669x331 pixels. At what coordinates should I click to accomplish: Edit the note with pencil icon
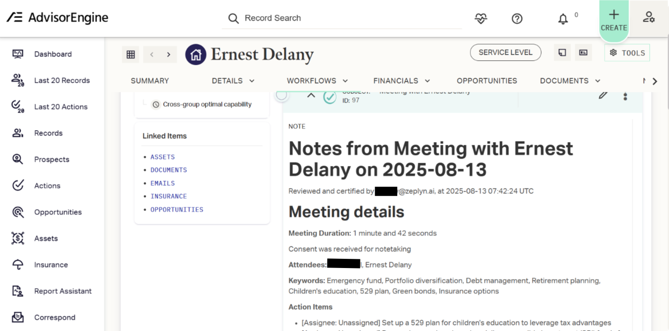[603, 95]
